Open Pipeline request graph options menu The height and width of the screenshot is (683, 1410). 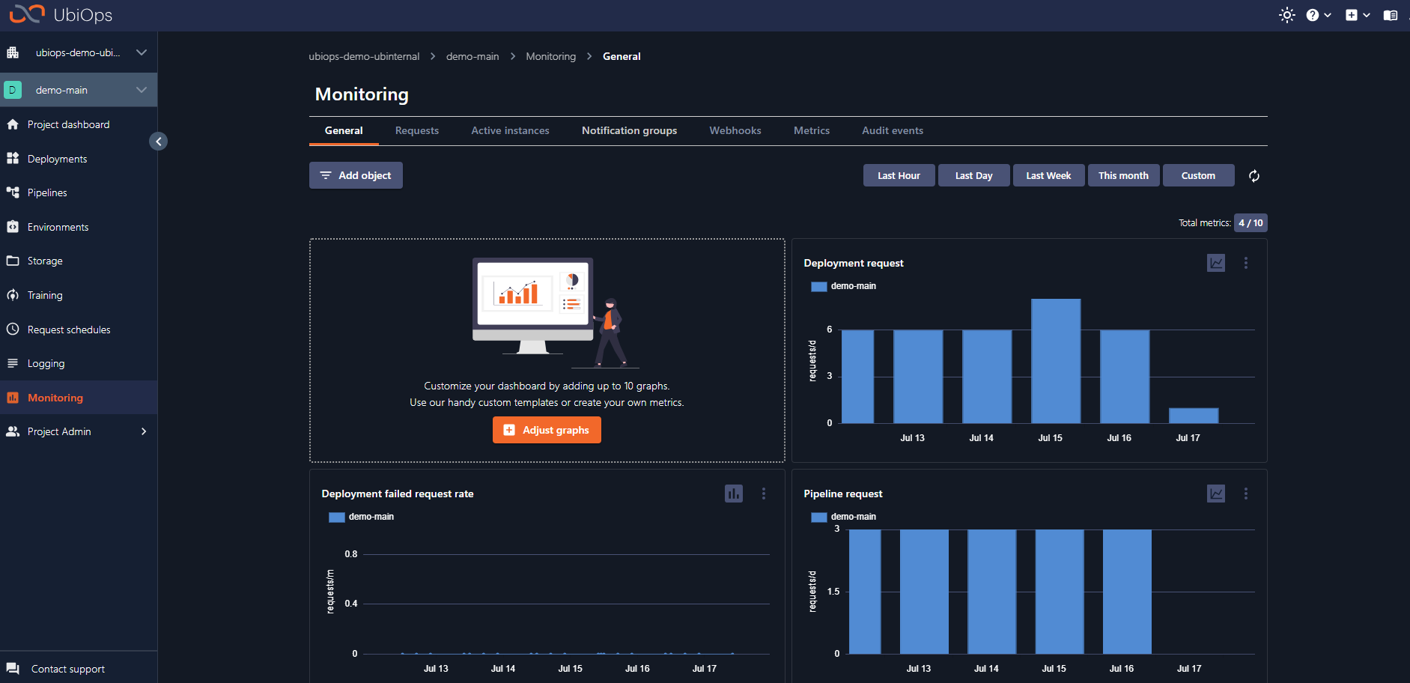(x=1246, y=494)
